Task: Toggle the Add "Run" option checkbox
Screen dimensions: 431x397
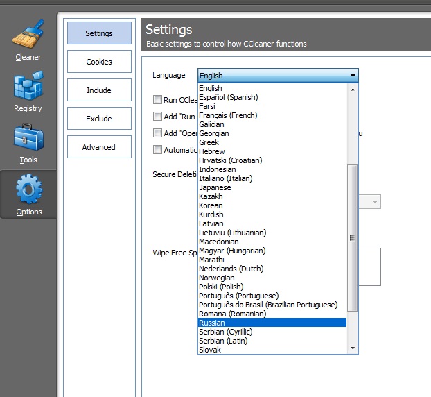Action: (157, 116)
